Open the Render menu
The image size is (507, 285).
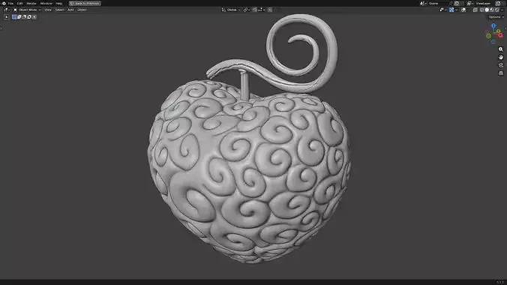31,3
